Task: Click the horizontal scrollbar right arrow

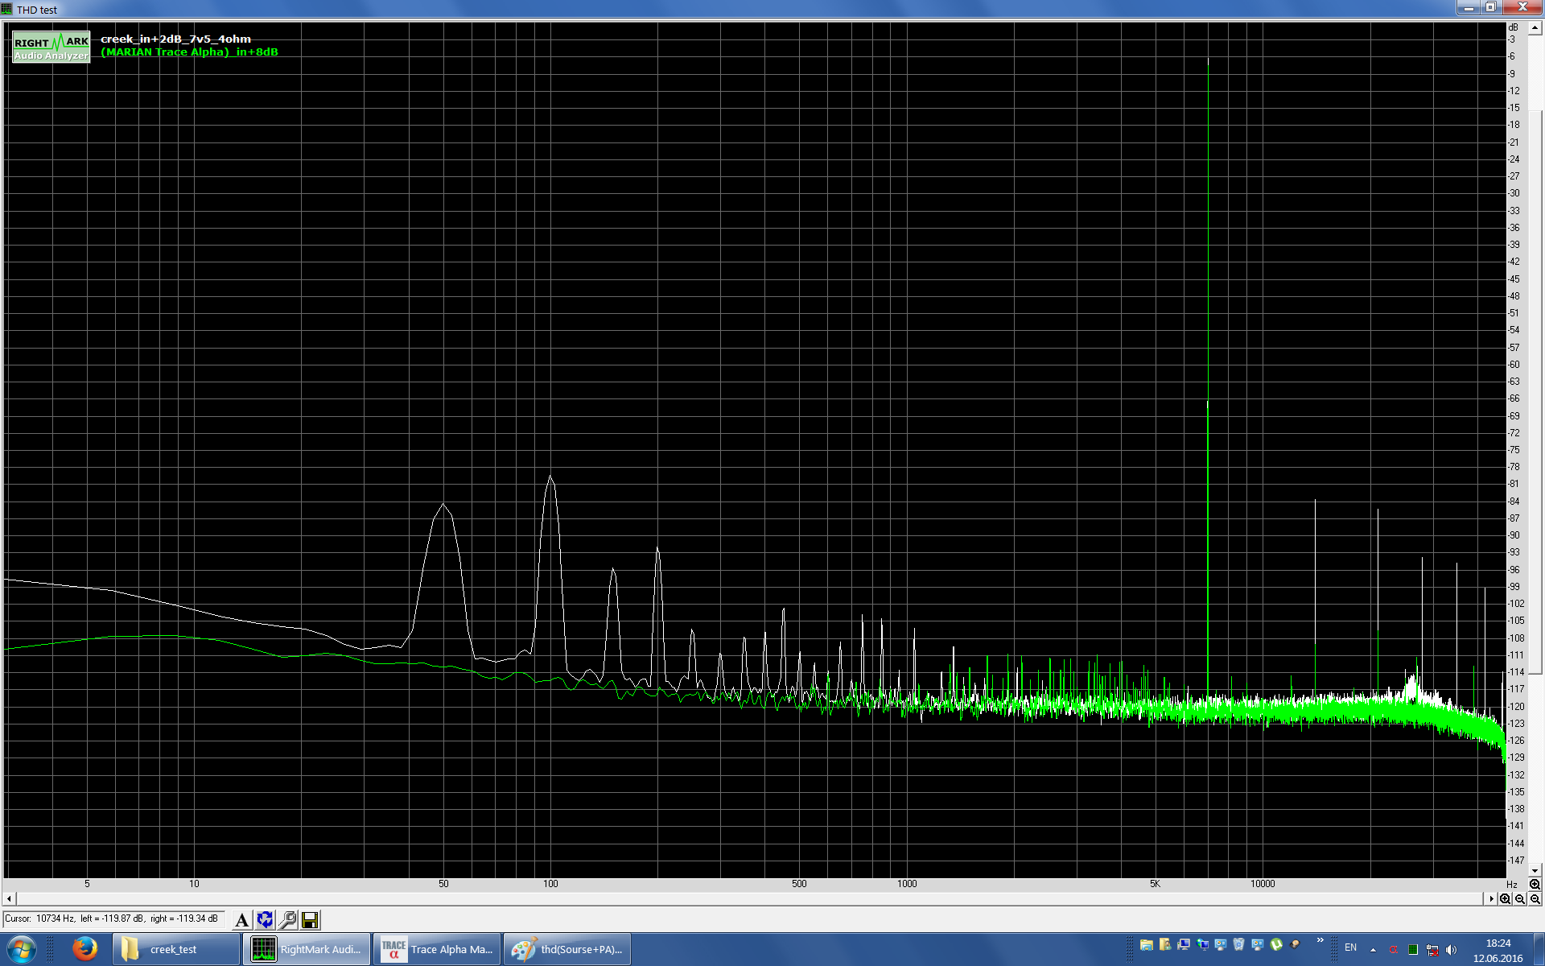Action: point(1491,898)
